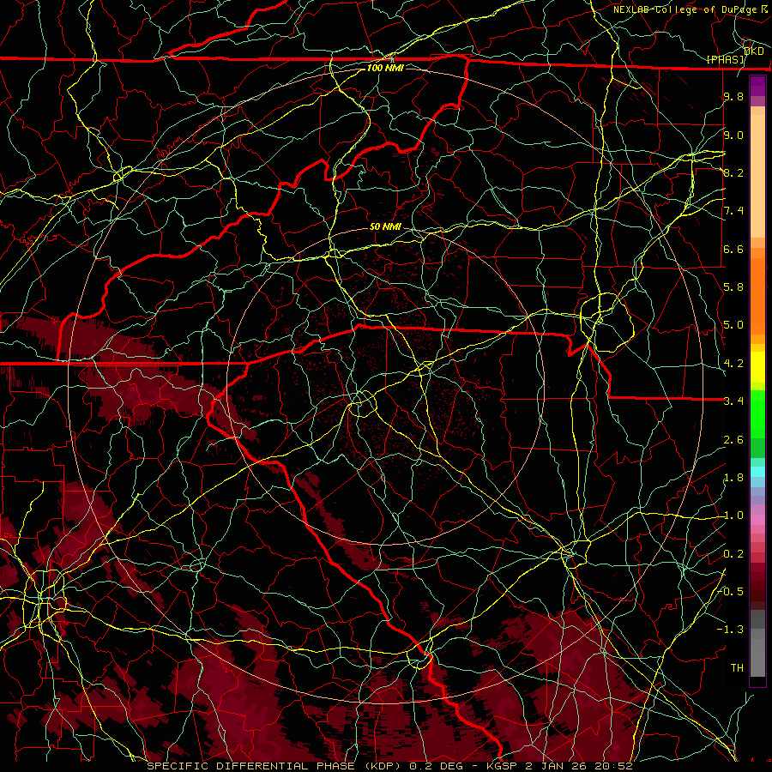Click the 6.6 value on the scale
Viewport: 772px width, 772px height.
(x=733, y=249)
